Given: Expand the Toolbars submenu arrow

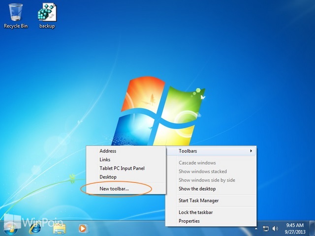Looking at the screenshot, I should [251, 151].
